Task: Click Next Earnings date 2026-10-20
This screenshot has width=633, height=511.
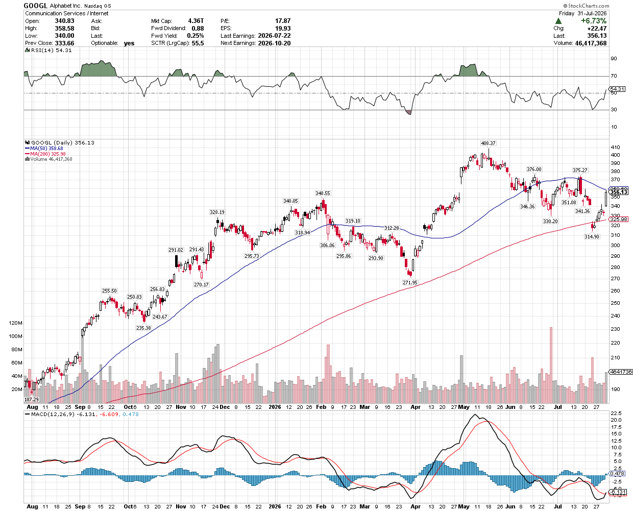Action: tap(275, 43)
